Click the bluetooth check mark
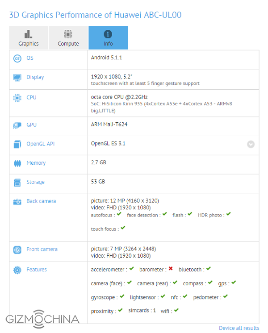The image size is (268, 333). pyautogui.click(x=209, y=268)
